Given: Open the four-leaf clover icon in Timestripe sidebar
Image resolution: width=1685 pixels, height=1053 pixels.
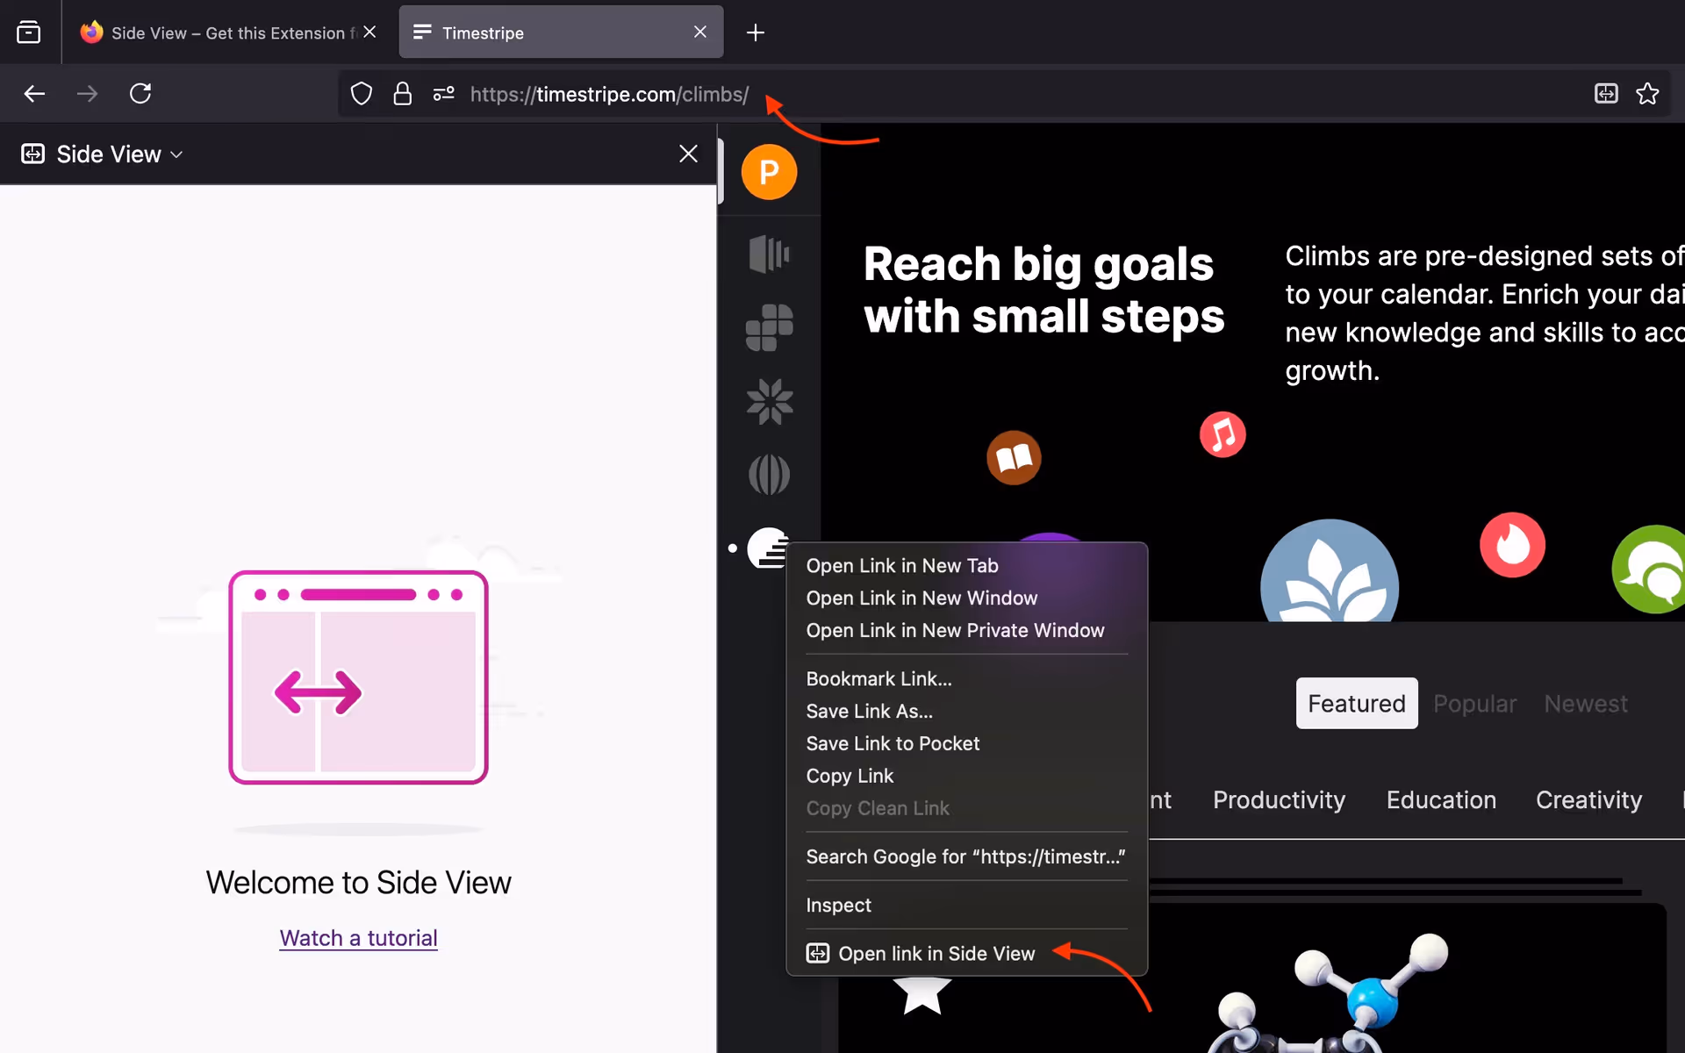Looking at the screenshot, I should click(x=770, y=327).
